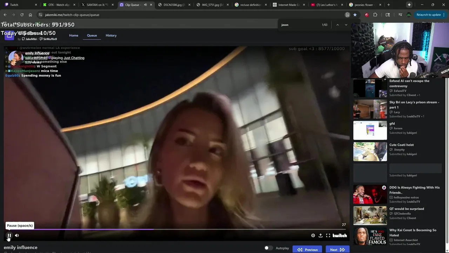Mute the Clip Queue tab via speaker icon
The width and height of the screenshot is (449, 253).
[145, 5]
